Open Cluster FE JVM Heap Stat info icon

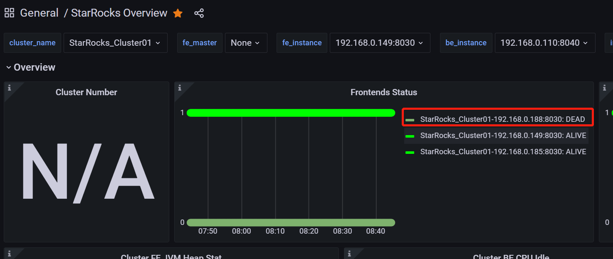tap(10, 254)
